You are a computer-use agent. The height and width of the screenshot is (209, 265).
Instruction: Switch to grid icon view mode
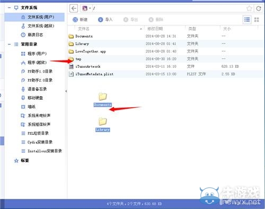(x=257, y=20)
